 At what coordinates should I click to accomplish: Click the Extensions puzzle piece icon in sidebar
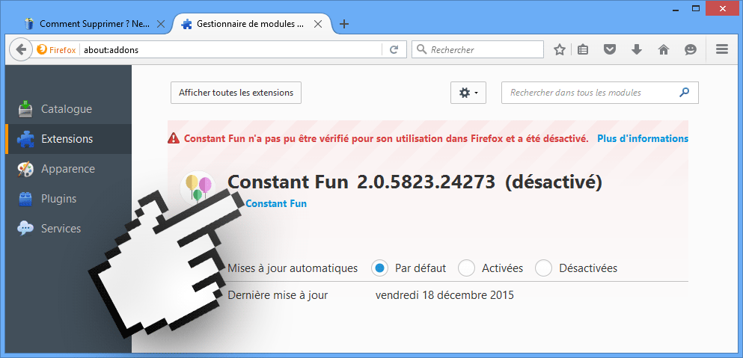(25, 139)
